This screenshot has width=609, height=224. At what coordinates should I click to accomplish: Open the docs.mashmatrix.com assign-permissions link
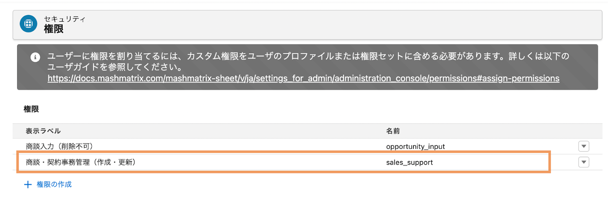pos(303,78)
